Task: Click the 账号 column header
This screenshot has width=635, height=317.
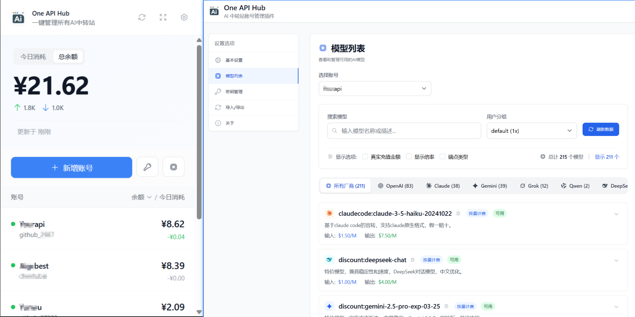Action: (x=17, y=197)
